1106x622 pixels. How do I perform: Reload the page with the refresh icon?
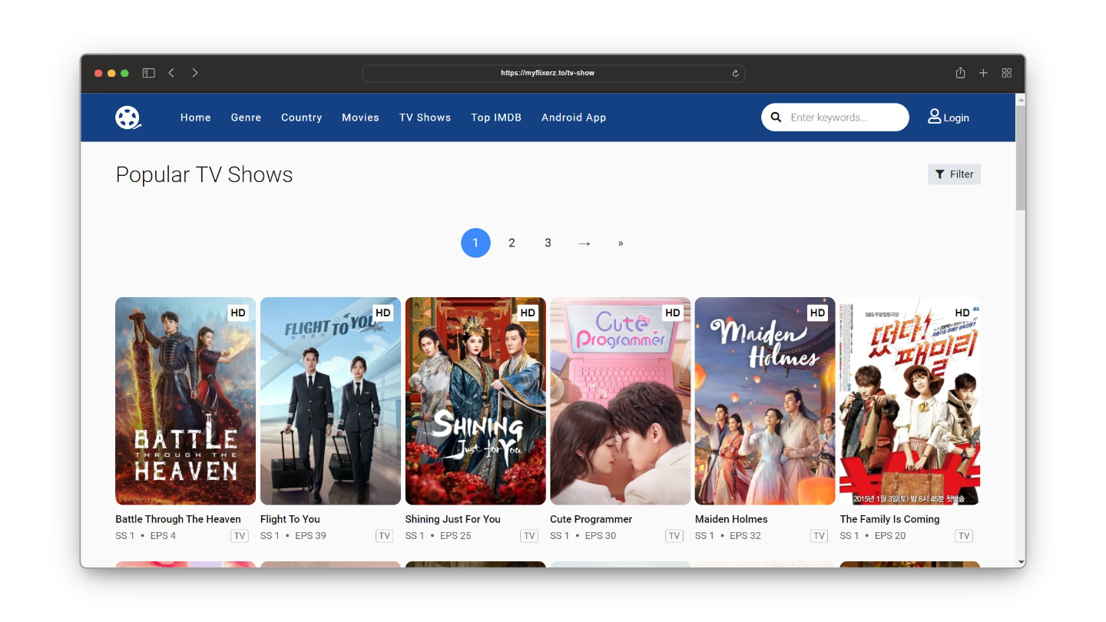pyautogui.click(x=735, y=74)
